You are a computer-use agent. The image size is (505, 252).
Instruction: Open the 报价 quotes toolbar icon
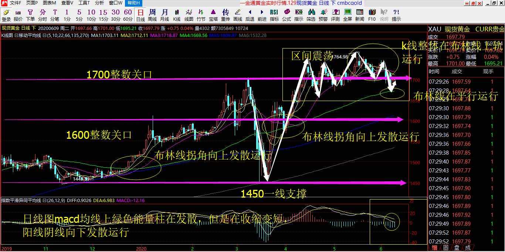(18, 15)
